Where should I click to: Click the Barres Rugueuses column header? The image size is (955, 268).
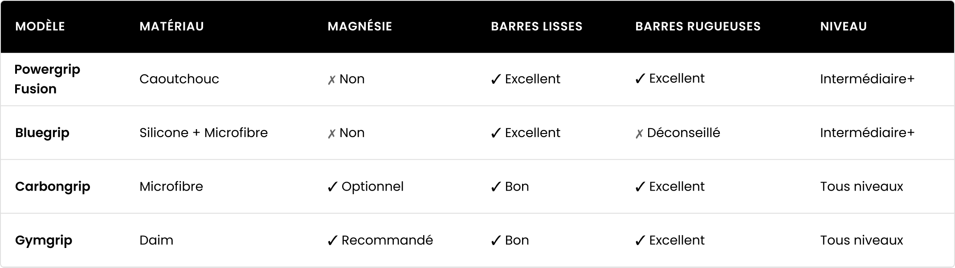pyautogui.click(x=698, y=26)
